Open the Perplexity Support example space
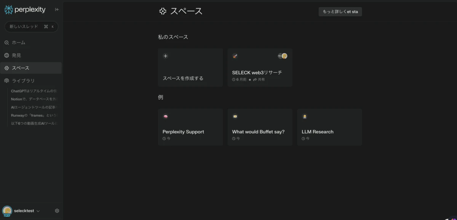 pyautogui.click(x=190, y=127)
